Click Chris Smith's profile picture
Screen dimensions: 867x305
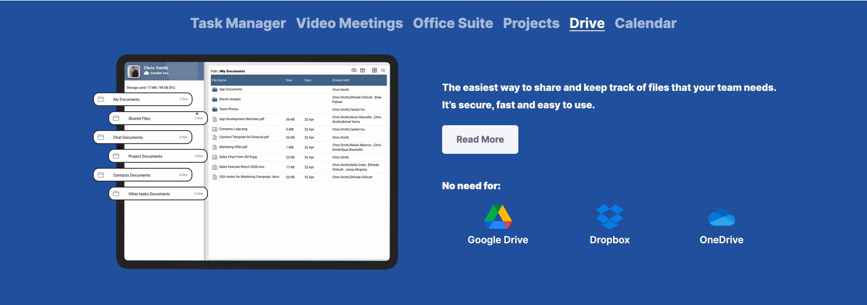pos(134,71)
